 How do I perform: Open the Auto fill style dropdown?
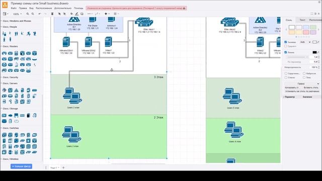point(305,42)
